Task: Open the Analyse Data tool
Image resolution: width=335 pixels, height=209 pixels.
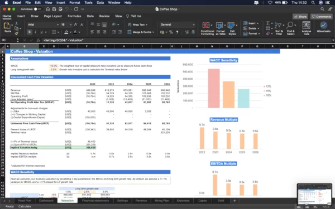Action: pyautogui.click(x=307, y=26)
